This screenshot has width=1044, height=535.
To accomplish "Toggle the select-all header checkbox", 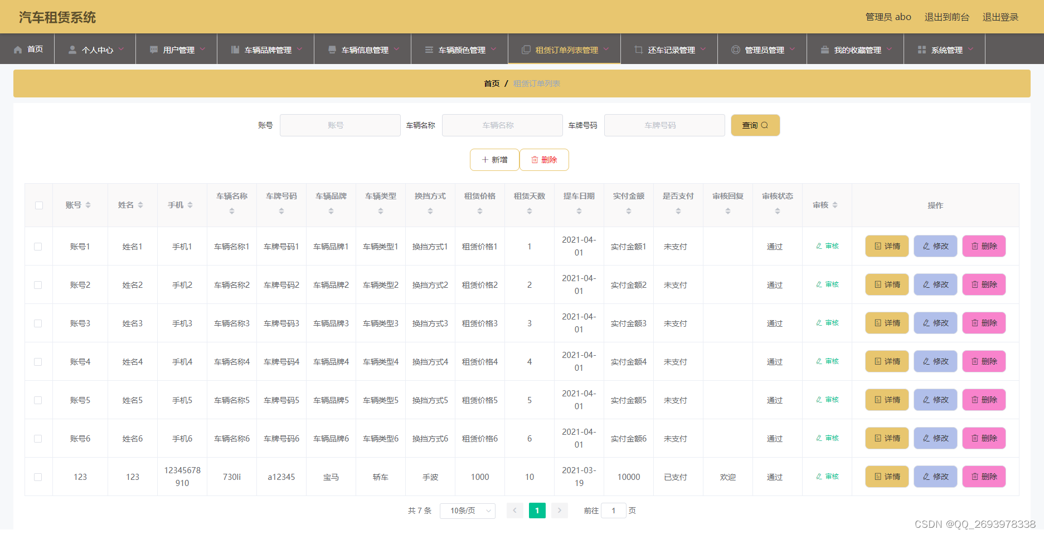I will [39, 205].
